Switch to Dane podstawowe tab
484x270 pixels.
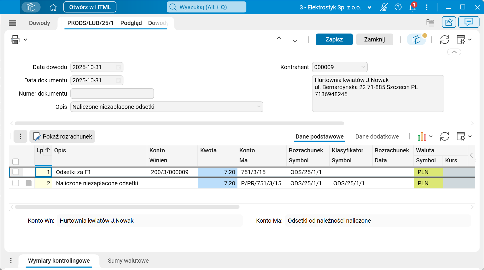pos(320,136)
